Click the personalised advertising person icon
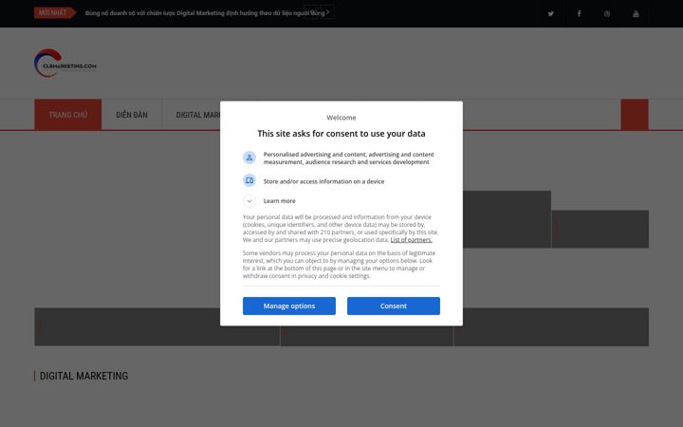This screenshot has width=683, height=427. coord(249,158)
